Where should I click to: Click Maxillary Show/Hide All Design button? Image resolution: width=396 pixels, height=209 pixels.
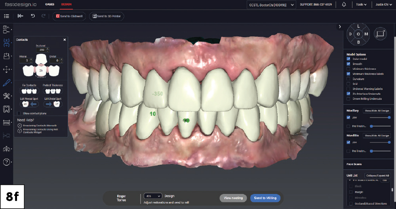[x=377, y=110]
